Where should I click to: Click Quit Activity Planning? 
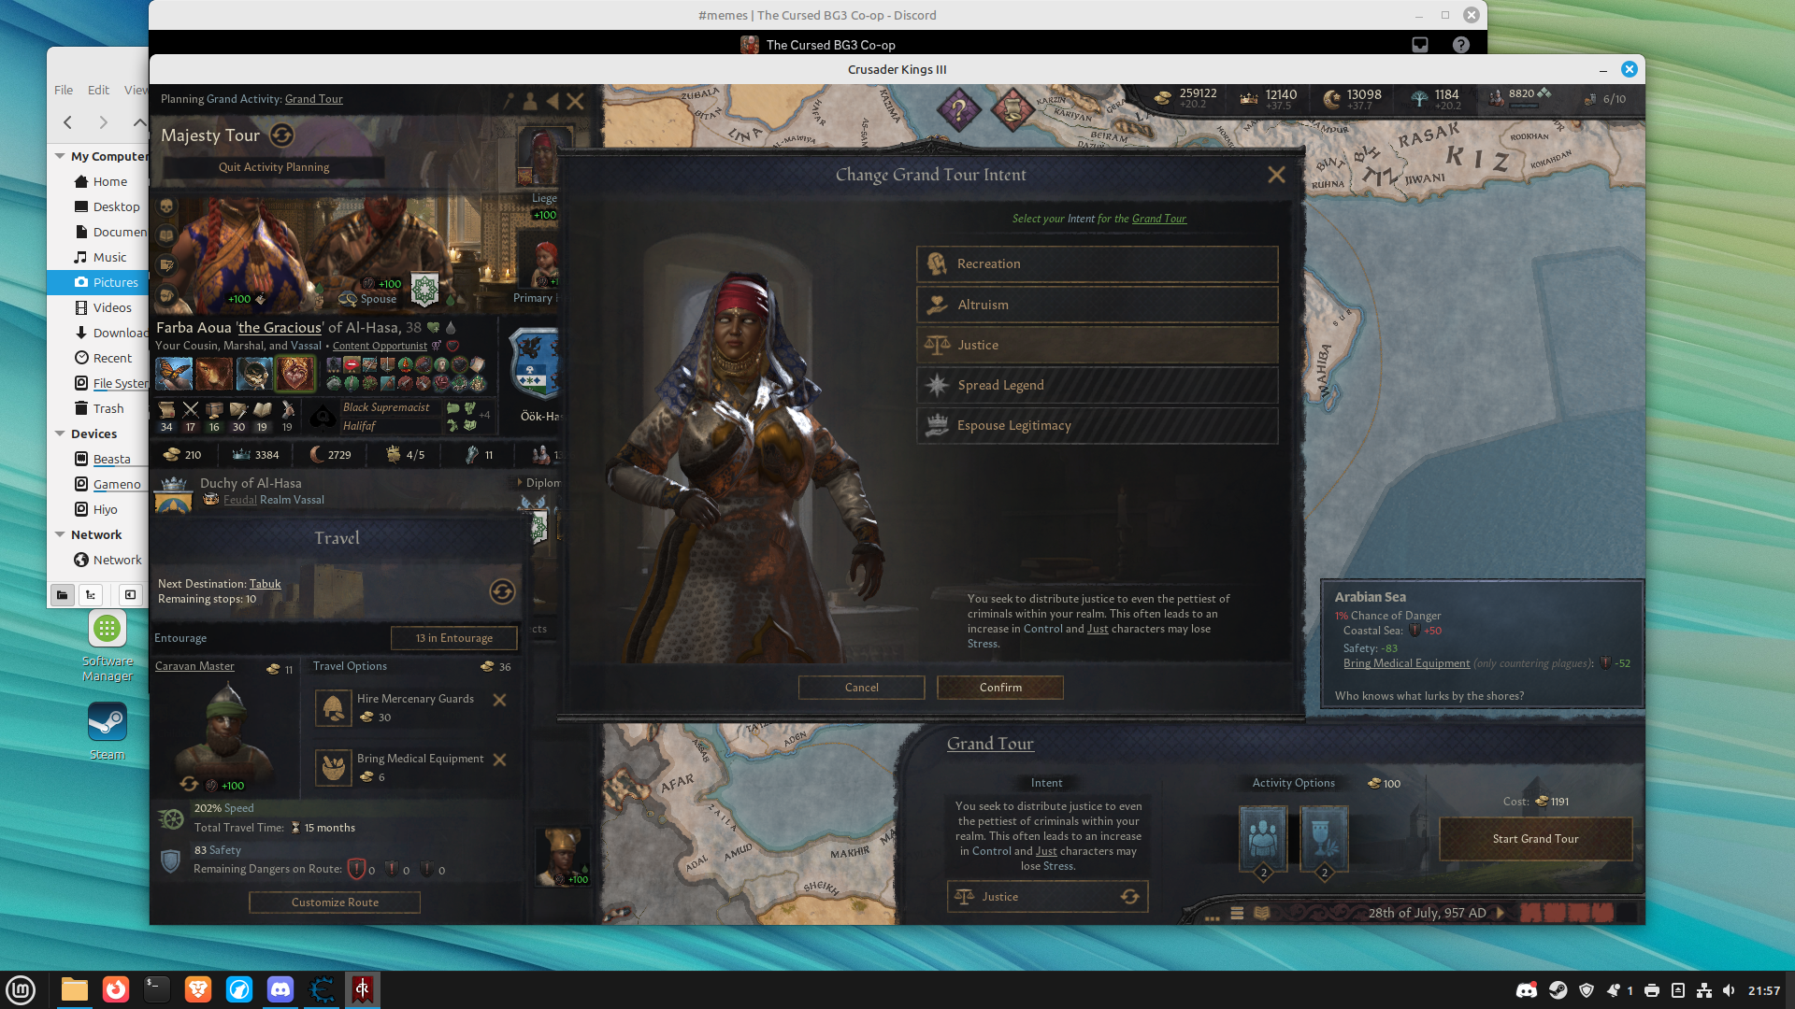274,167
